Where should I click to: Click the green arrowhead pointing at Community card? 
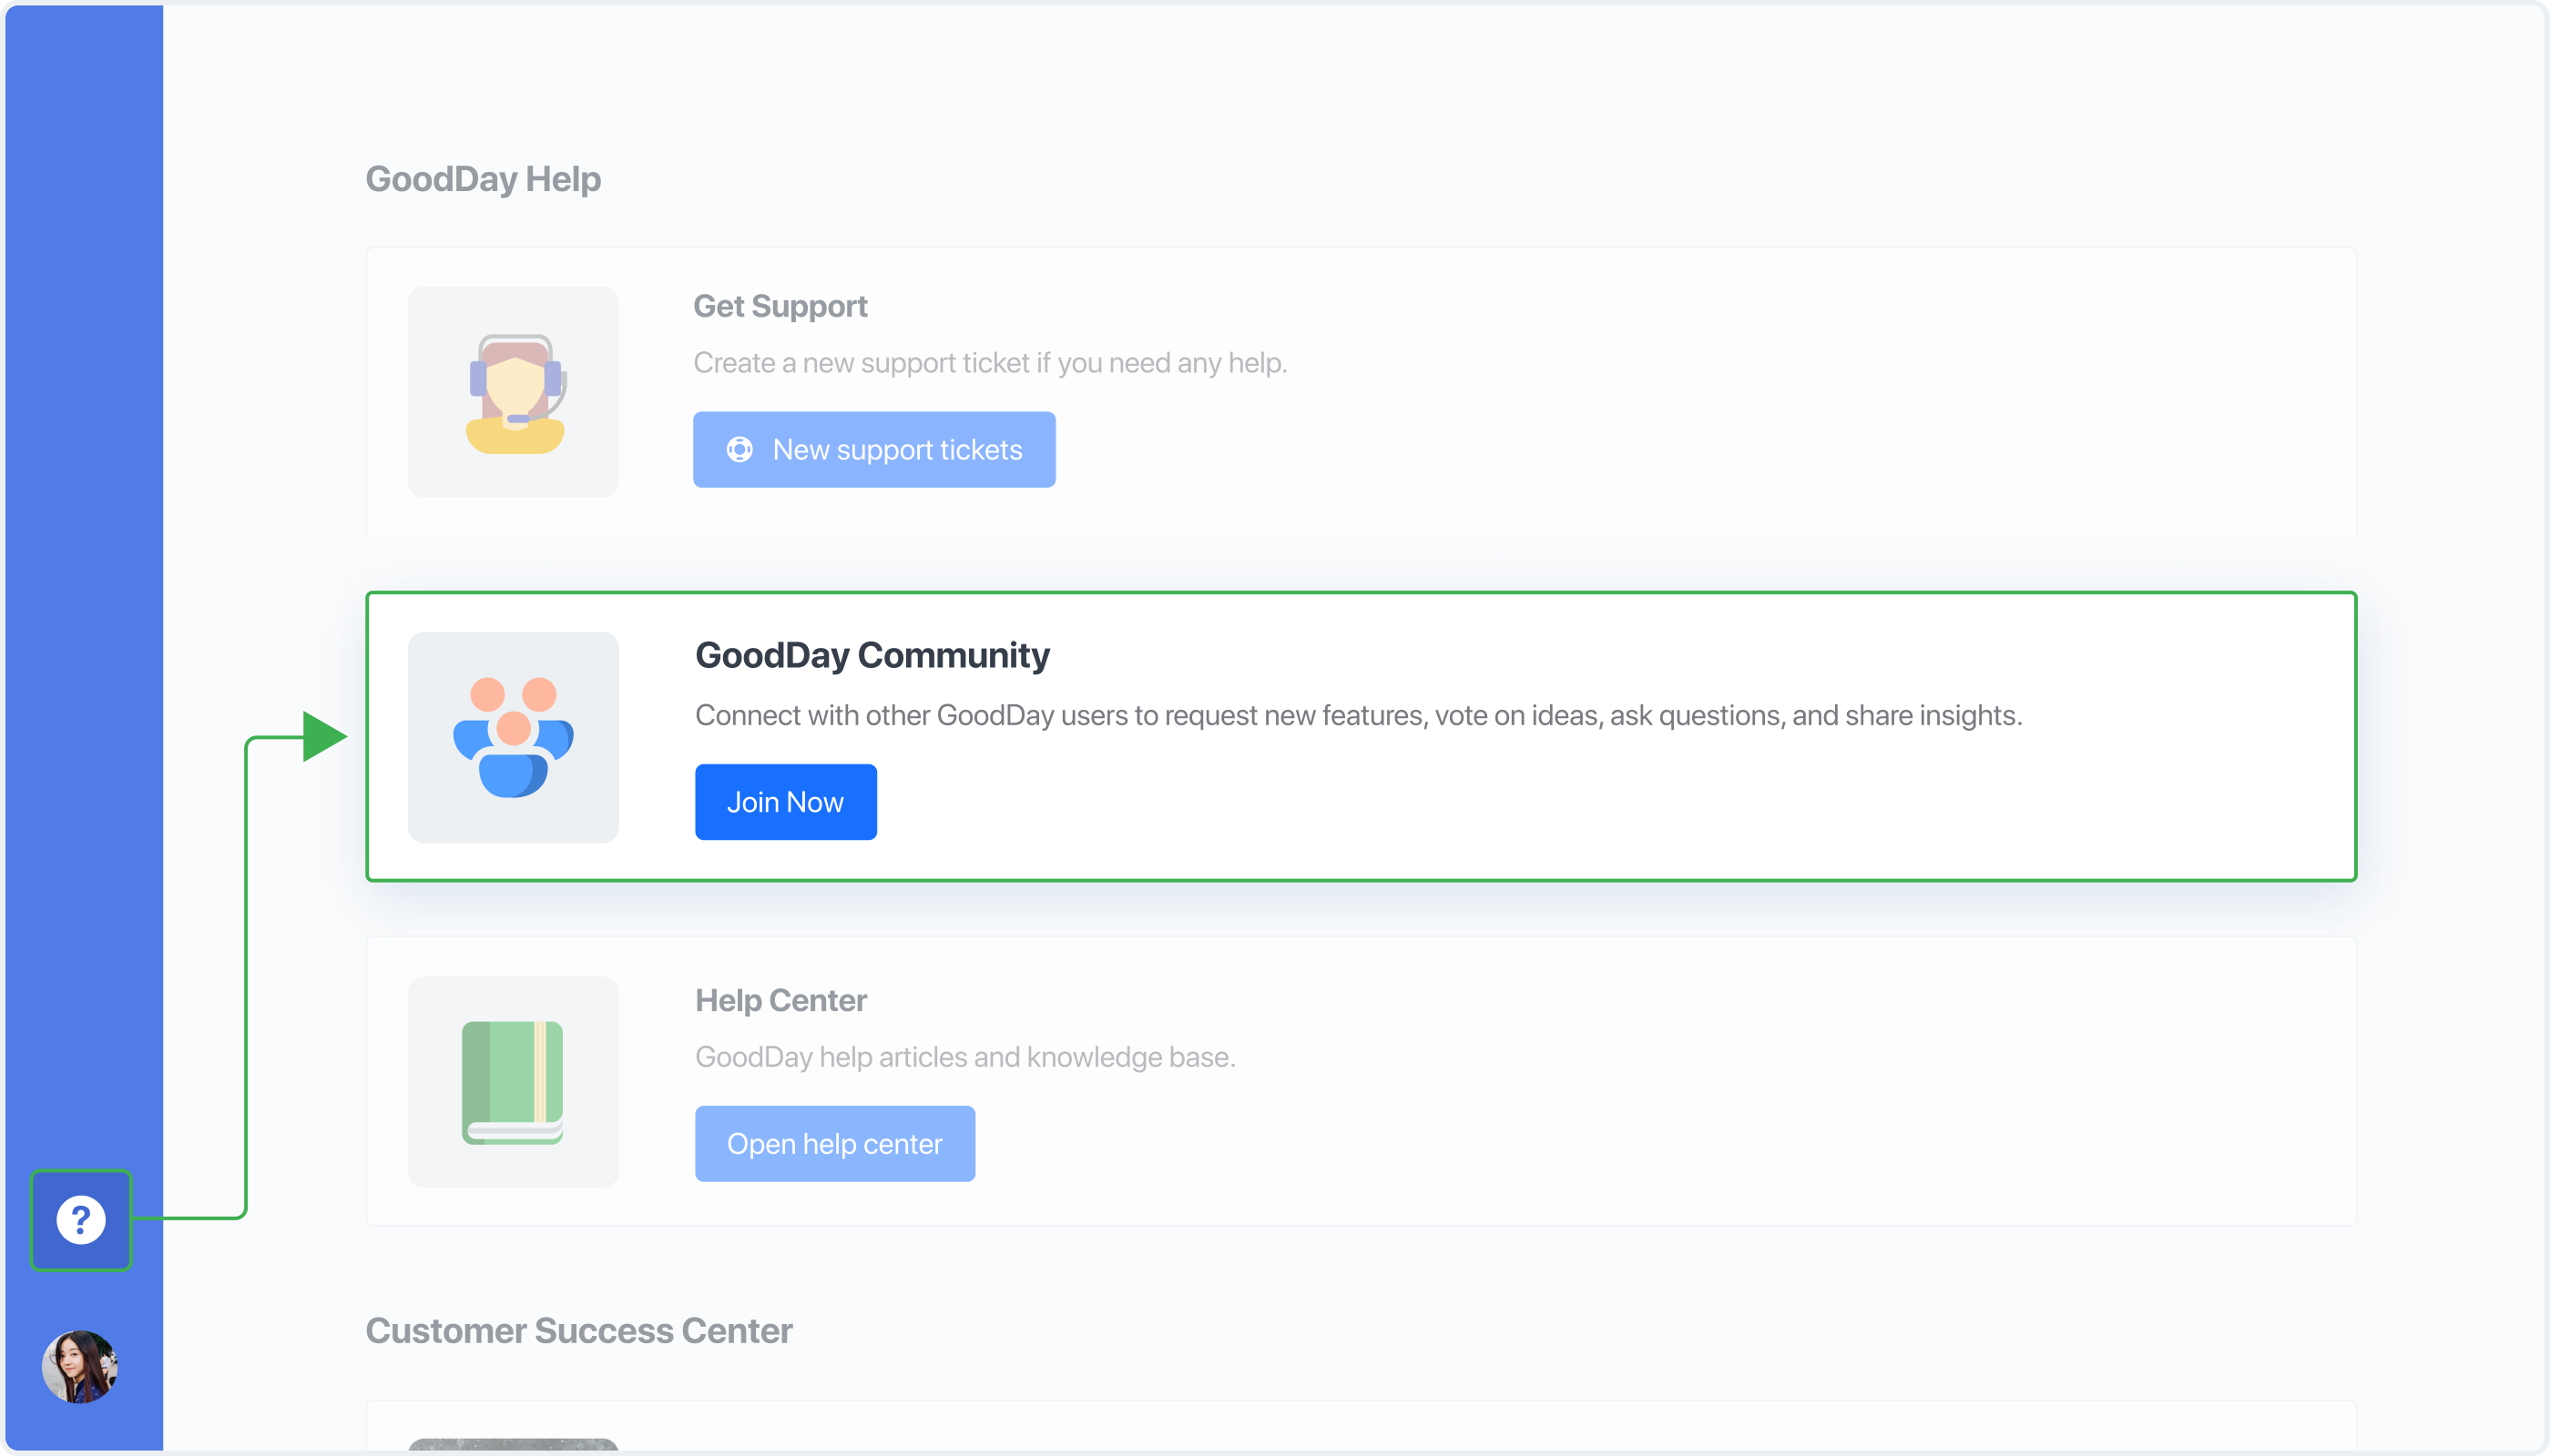click(x=323, y=736)
